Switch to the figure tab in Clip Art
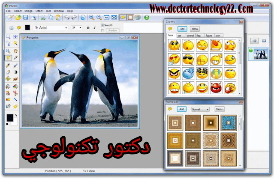The image size is (274, 179). point(209,36)
